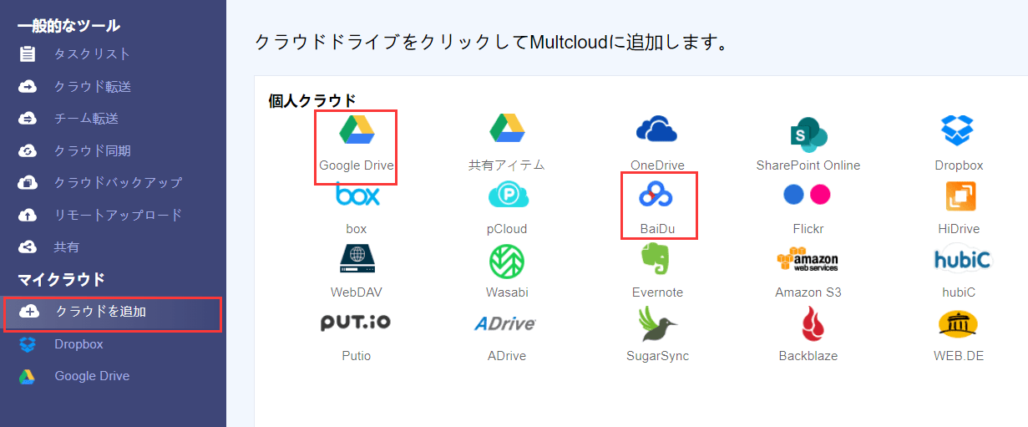Choose the Amazon S3 logo
Image resolution: width=1028 pixels, height=427 pixels.
(808, 260)
